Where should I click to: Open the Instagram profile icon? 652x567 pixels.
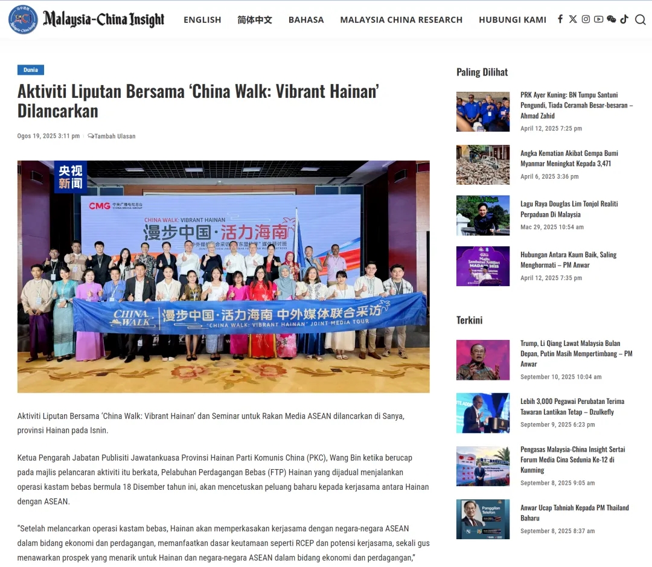click(586, 19)
